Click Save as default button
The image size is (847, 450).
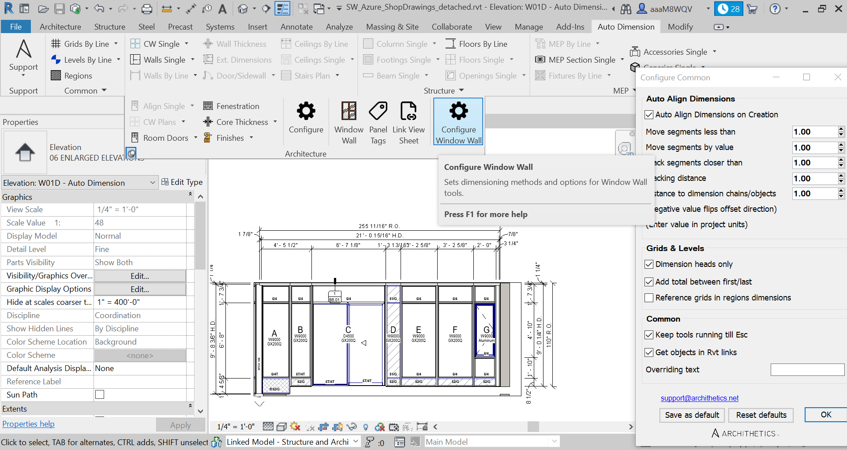pyautogui.click(x=691, y=415)
